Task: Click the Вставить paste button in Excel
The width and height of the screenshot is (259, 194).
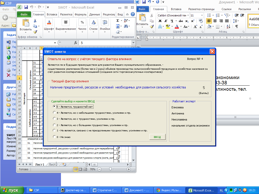Action: [x=26, y=26]
